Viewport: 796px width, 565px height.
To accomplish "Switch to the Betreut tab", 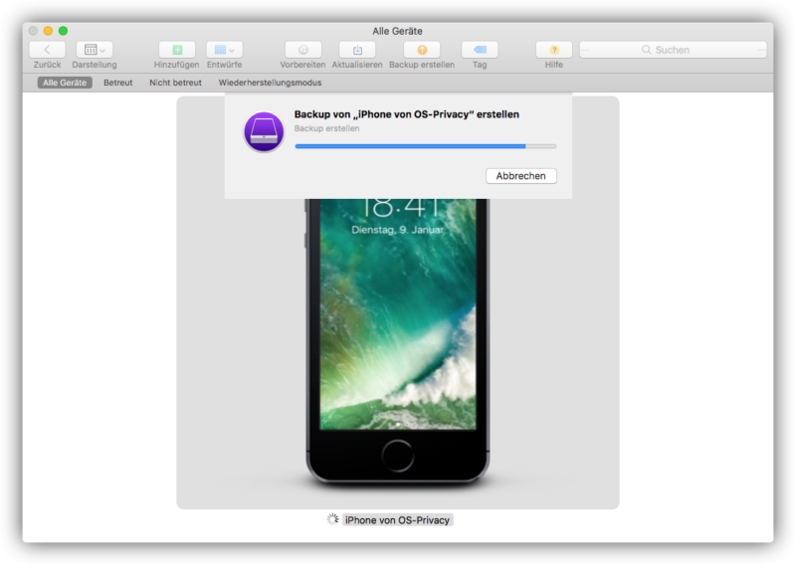I will (x=118, y=83).
